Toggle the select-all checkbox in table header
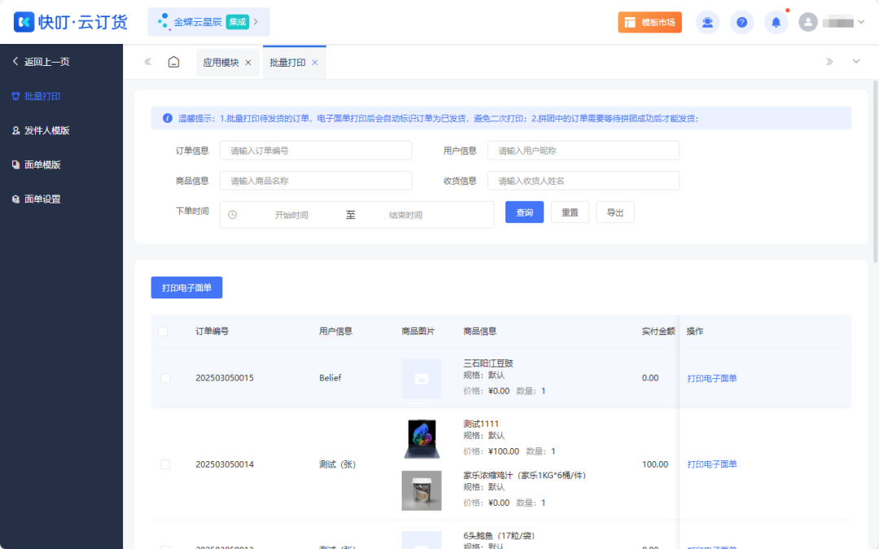This screenshot has height=549, width=879. (x=163, y=331)
